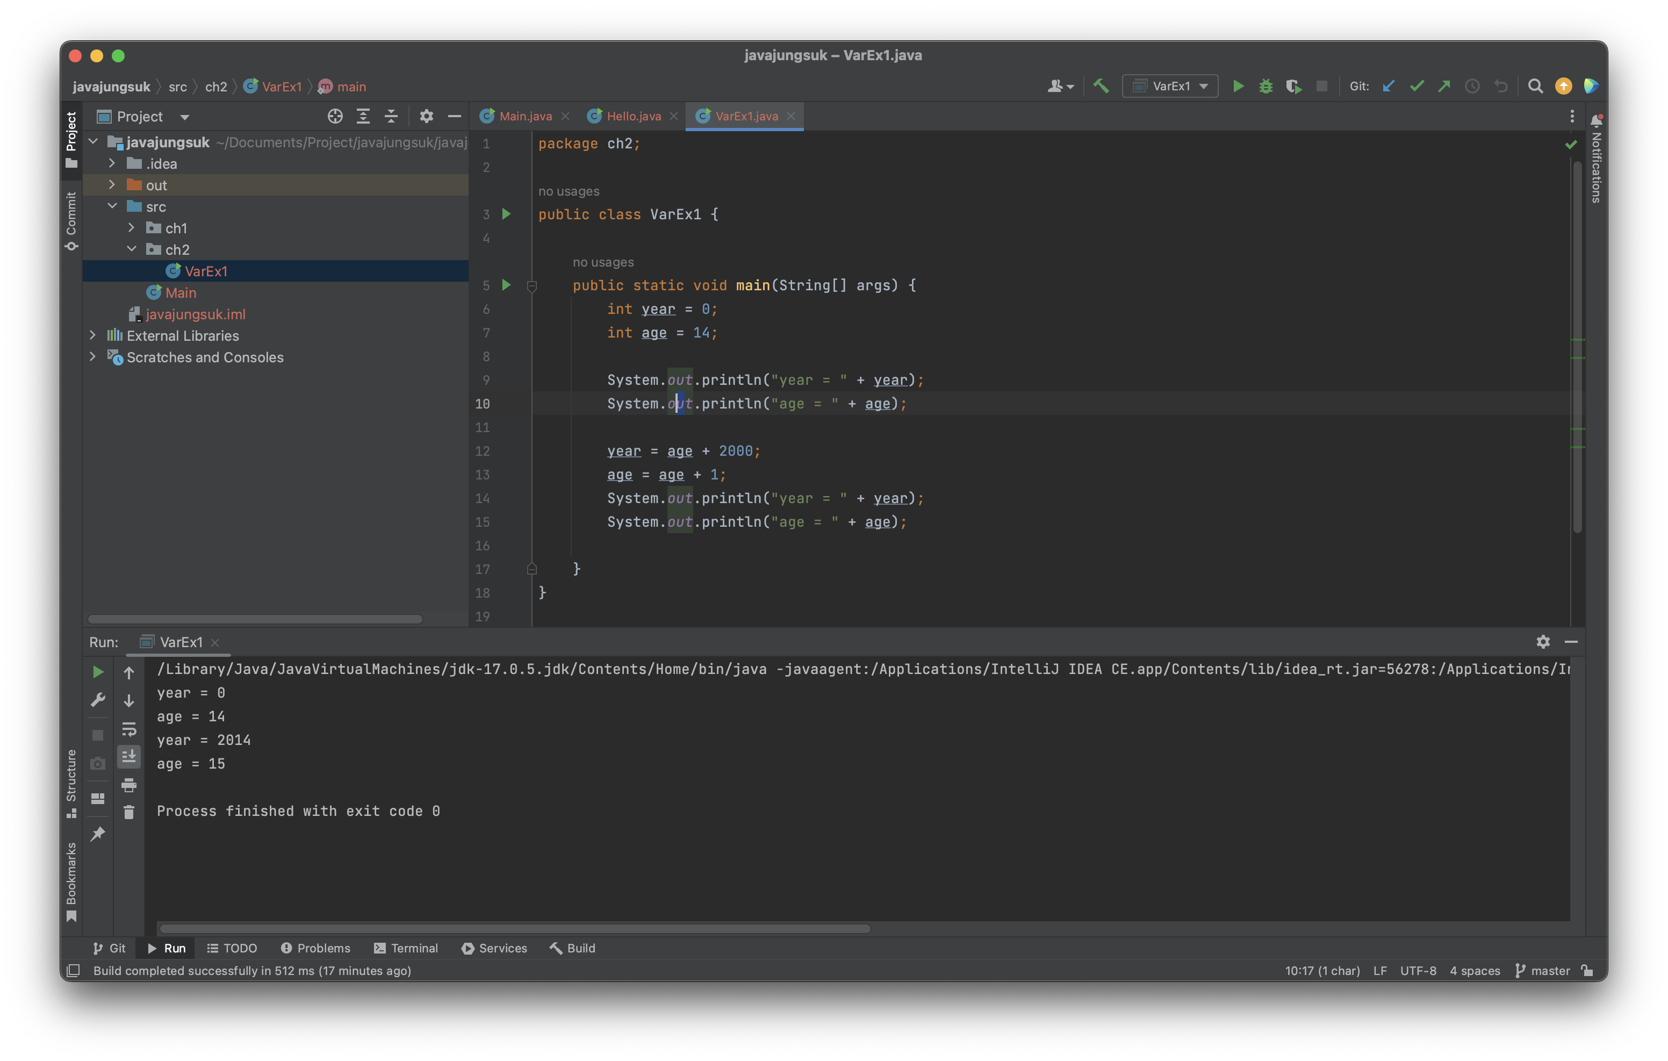This screenshot has width=1668, height=1061.
Task: Clear console output with trash icon
Action: tap(129, 812)
